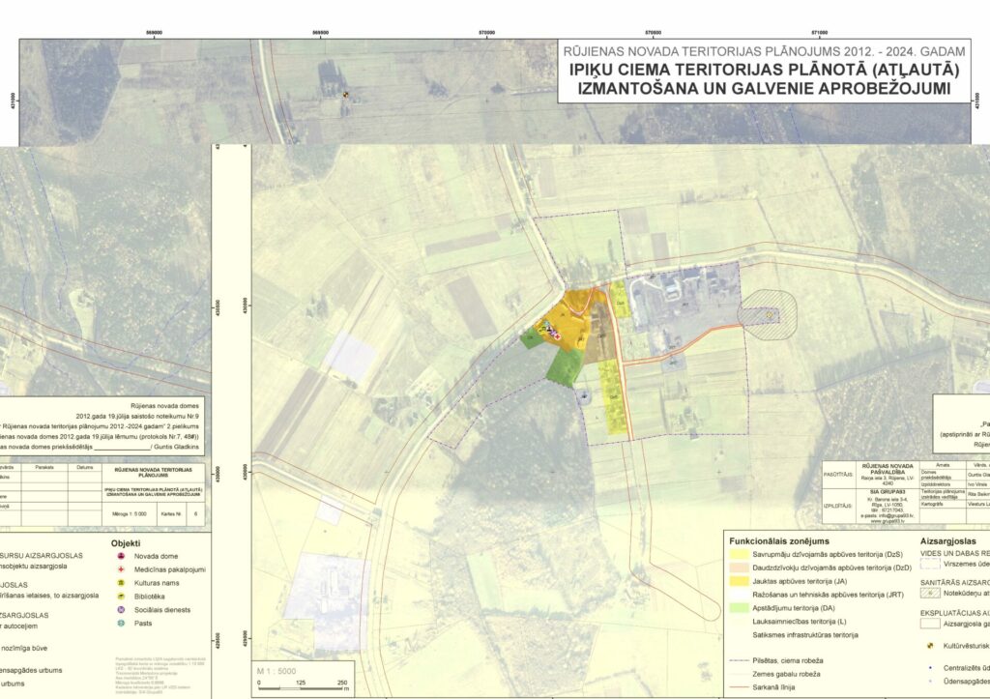Click the title line 'IZMANTOŠANA UN GALVENIE APROBEŽOJUMI'
This screenshot has height=699, width=990.
[764, 88]
